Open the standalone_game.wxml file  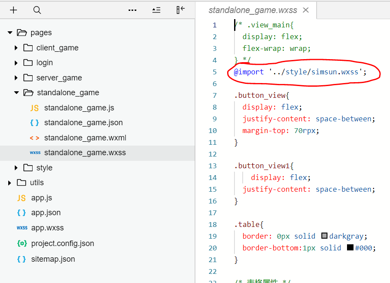coord(85,138)
